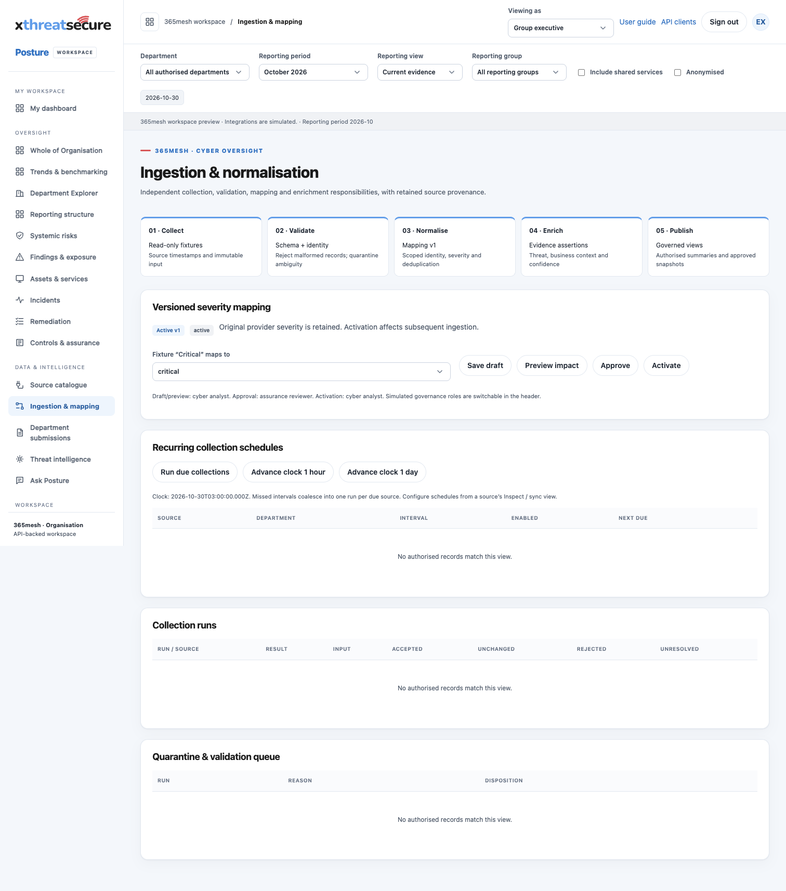Enable the Include shared services checkbox
This screenshot has width=786, height=891.
[x=581, y=72]
